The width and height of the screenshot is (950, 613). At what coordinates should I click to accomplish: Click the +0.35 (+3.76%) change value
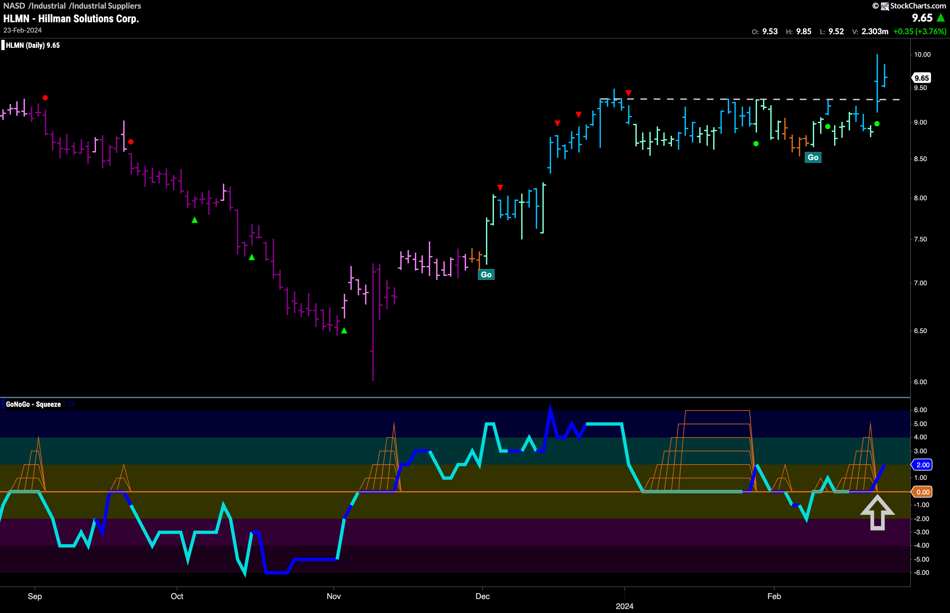[920, 32]
